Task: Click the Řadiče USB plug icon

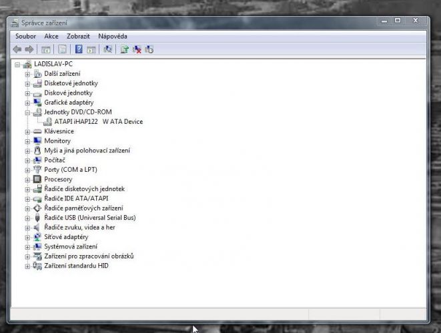Action: (x=37, y=218)
